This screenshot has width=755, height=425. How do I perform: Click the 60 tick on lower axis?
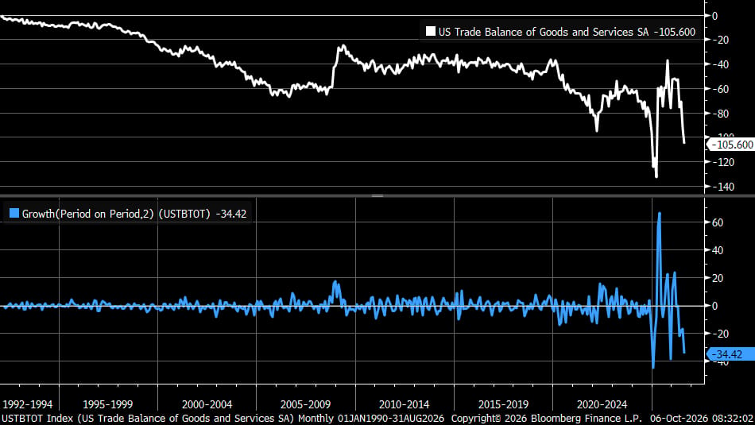point(718,222)
